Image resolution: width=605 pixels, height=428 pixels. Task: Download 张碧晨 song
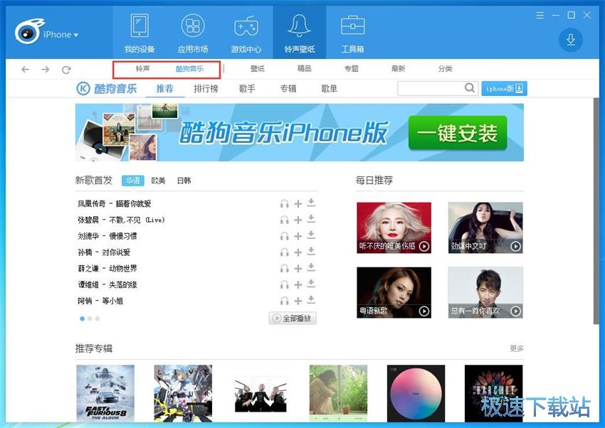311,219
